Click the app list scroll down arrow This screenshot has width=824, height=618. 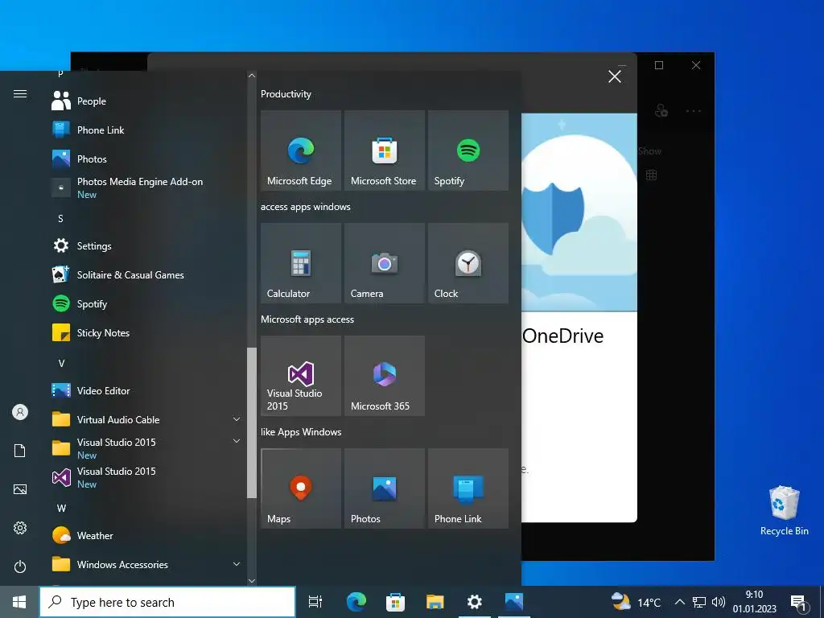[252, 581]
